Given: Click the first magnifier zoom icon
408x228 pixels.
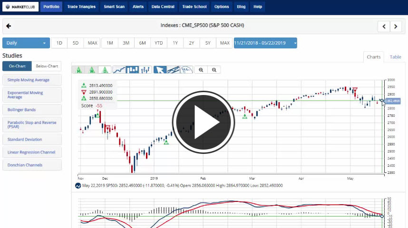Looking at the screenshot, I should coord(201,70).
